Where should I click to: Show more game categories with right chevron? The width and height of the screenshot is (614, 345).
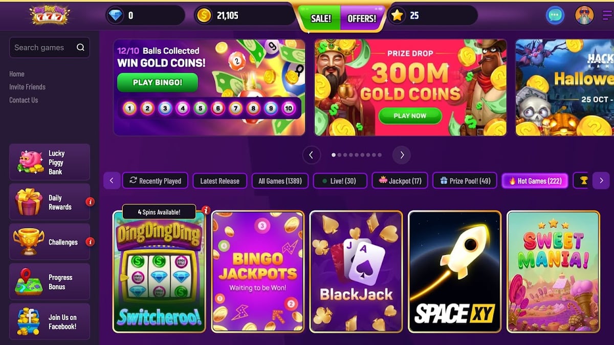pyautogui.click(x=601, y=180)
